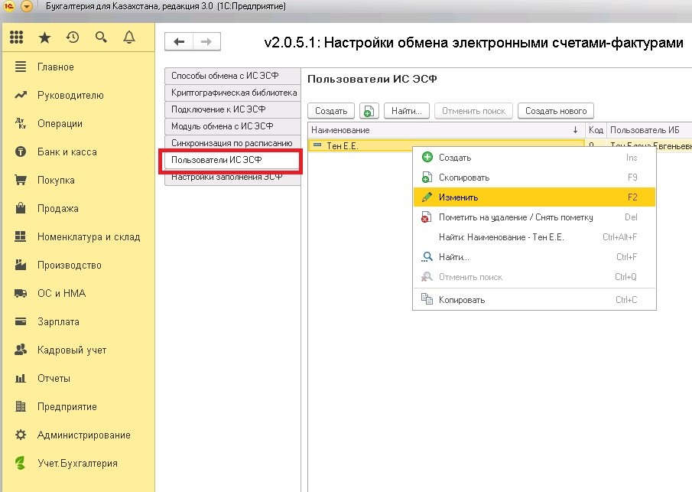Image resolution: width=692 pixels, height=492 pixels.
Task: Navigate back with the left arrow
Action: point(177,41)
